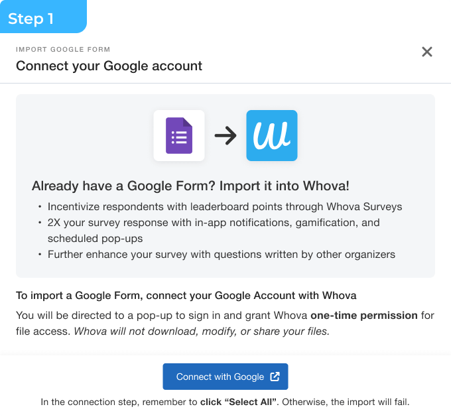The height and width of the screenshot is (417, 451).
Task: Click the external link icon on the button
Action: click(x=275, y=377)
